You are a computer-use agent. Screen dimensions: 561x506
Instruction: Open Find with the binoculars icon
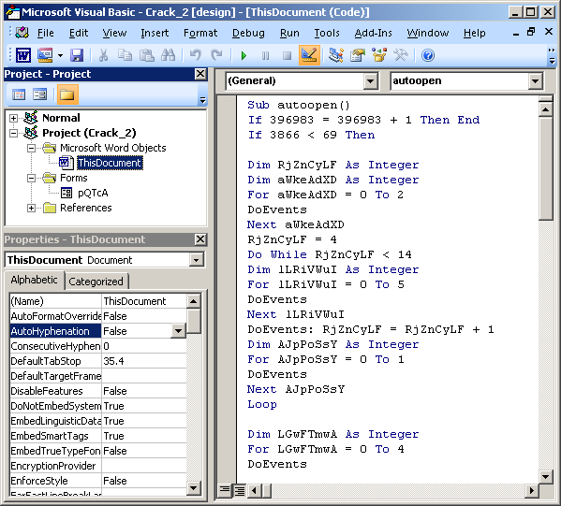(169, 55)
